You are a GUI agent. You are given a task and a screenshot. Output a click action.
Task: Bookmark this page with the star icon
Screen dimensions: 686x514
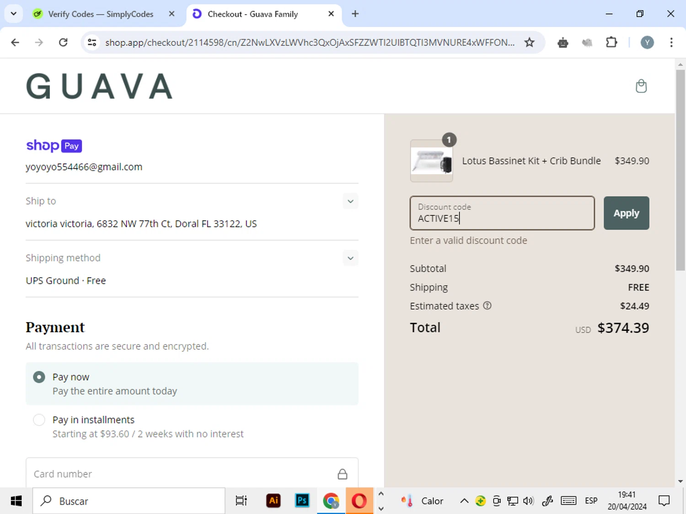[529, 42]
